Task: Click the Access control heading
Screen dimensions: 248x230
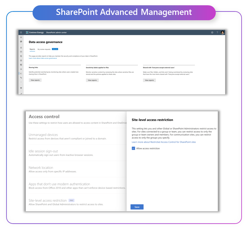Action: point(44,117)
